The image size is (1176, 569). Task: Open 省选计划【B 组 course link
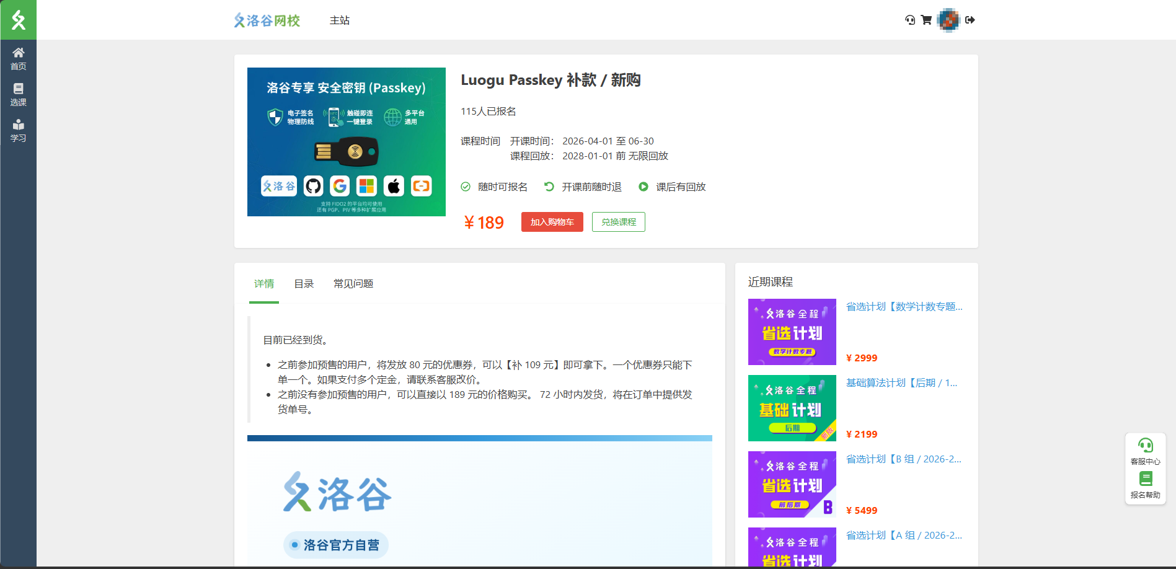904,459
